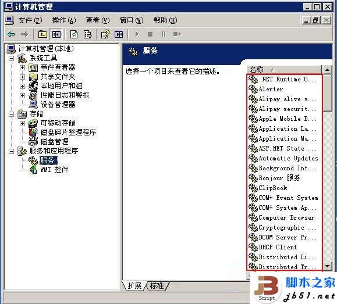Open the 查看(V) menu

pyautogui.click(x=98, y=20)
